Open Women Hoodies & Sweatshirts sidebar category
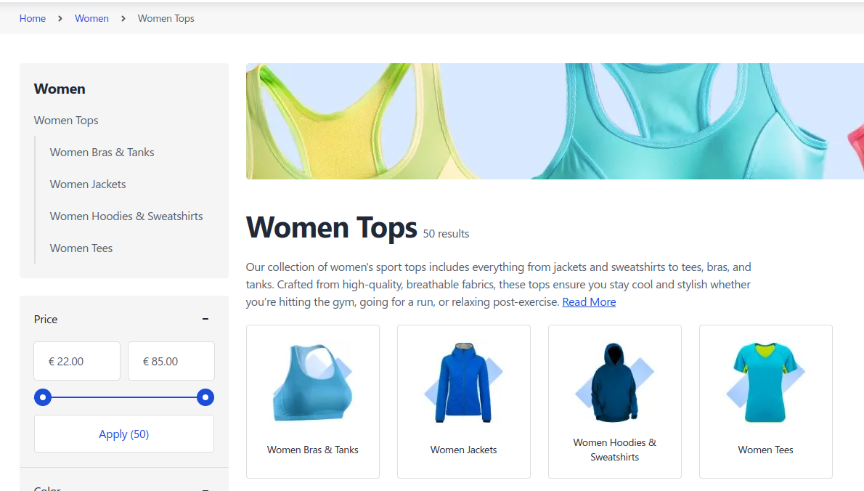The height and width of the screenshot is (491, 864). (x=126, y=216)
